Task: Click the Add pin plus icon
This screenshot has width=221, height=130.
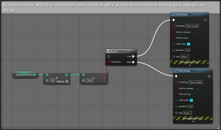Action: pyautogui.click(x=67, y=81)
